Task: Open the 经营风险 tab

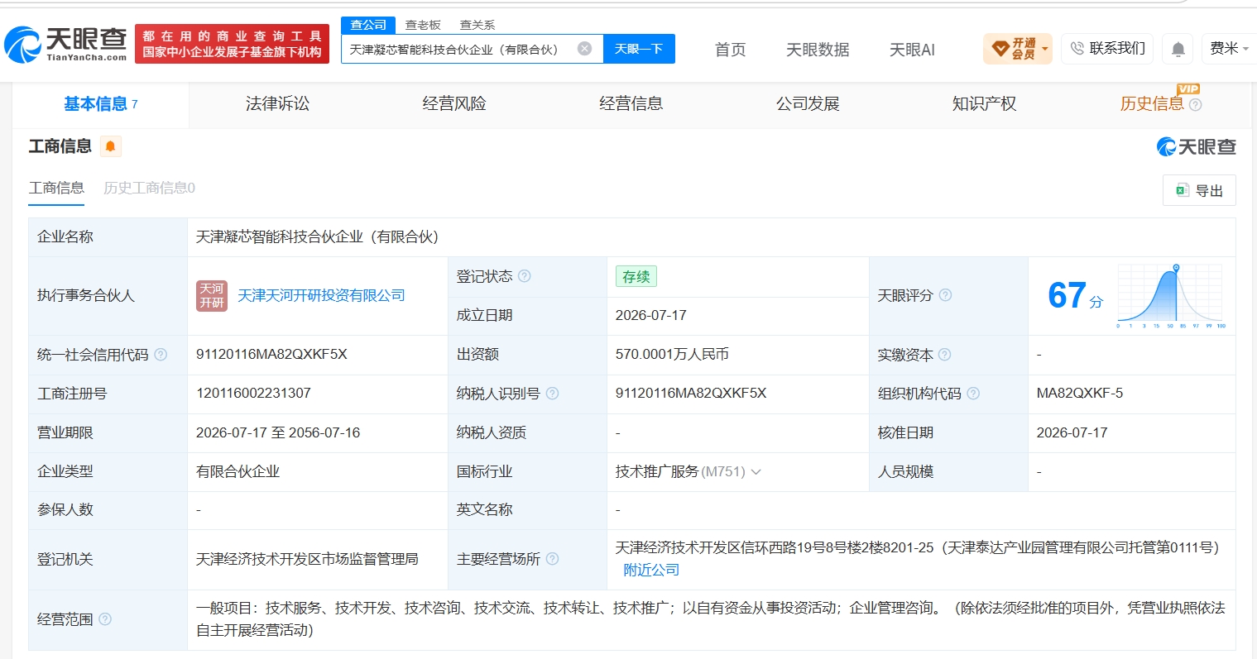Action: [454, 104]
